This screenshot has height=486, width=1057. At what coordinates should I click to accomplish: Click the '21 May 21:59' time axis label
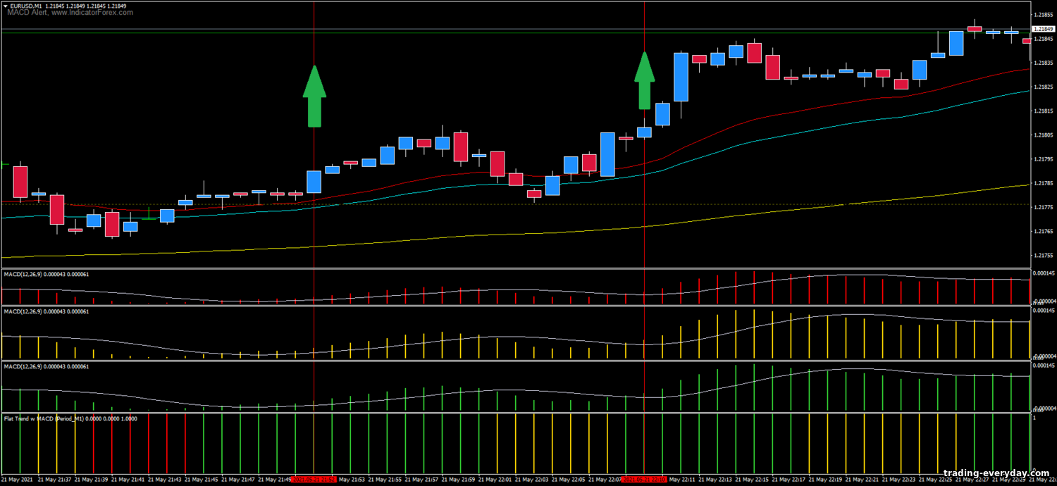[x=459, y=479]
